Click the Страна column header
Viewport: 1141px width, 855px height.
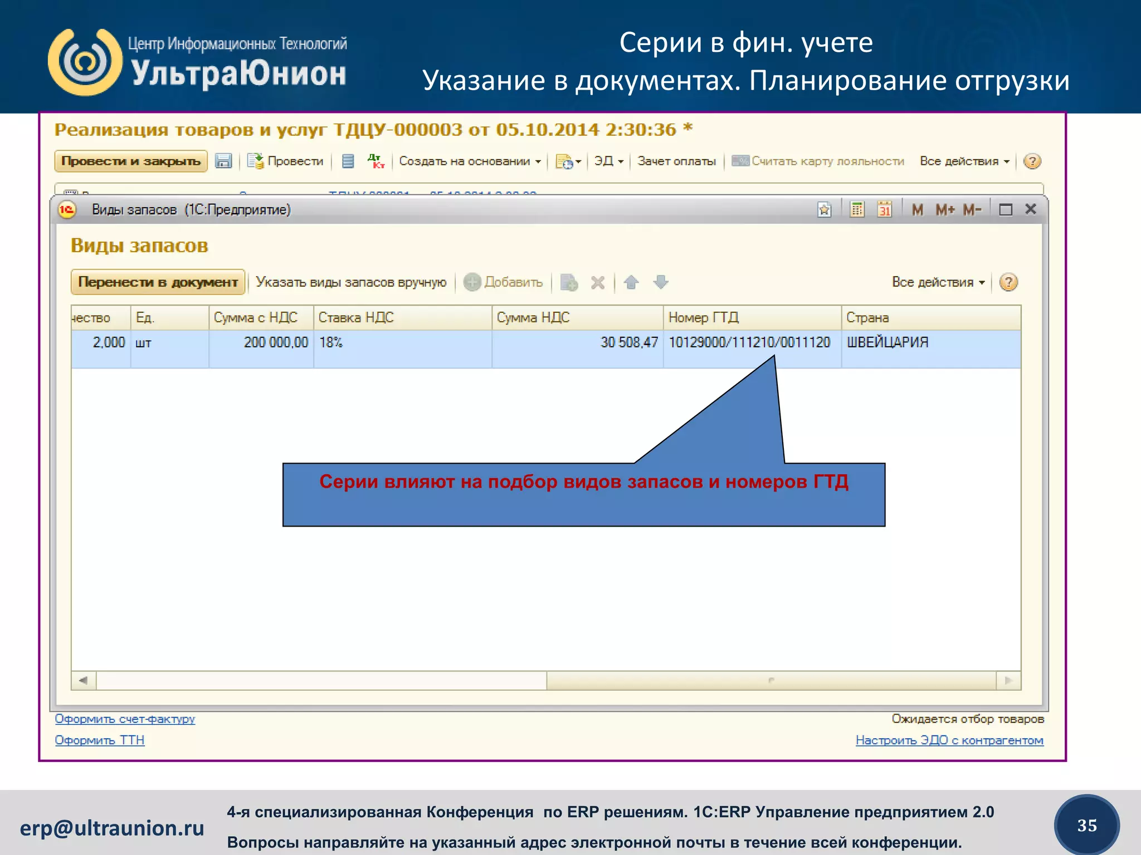click(931, 318)
